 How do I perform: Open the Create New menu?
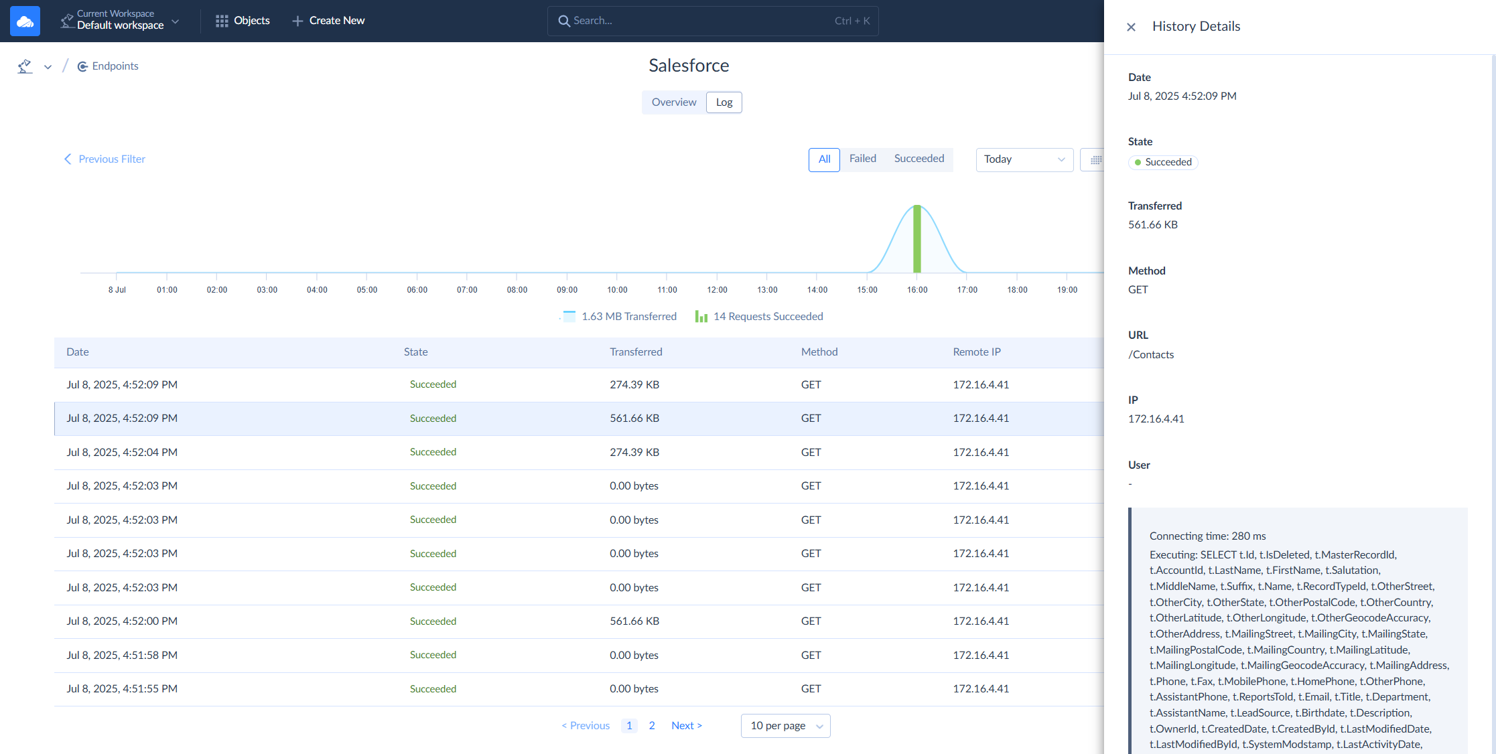tap(328, 21)
